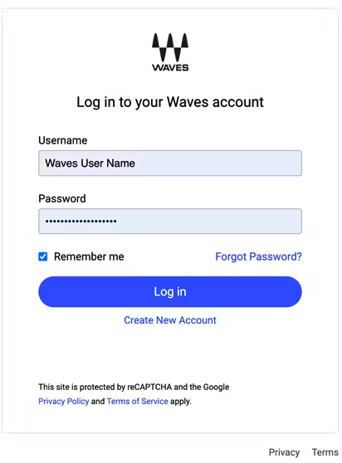Click the Username label

coord(63,140)
